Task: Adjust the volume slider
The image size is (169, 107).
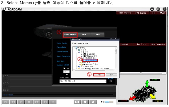Action: pyautogui.click(x=109, y=102)
